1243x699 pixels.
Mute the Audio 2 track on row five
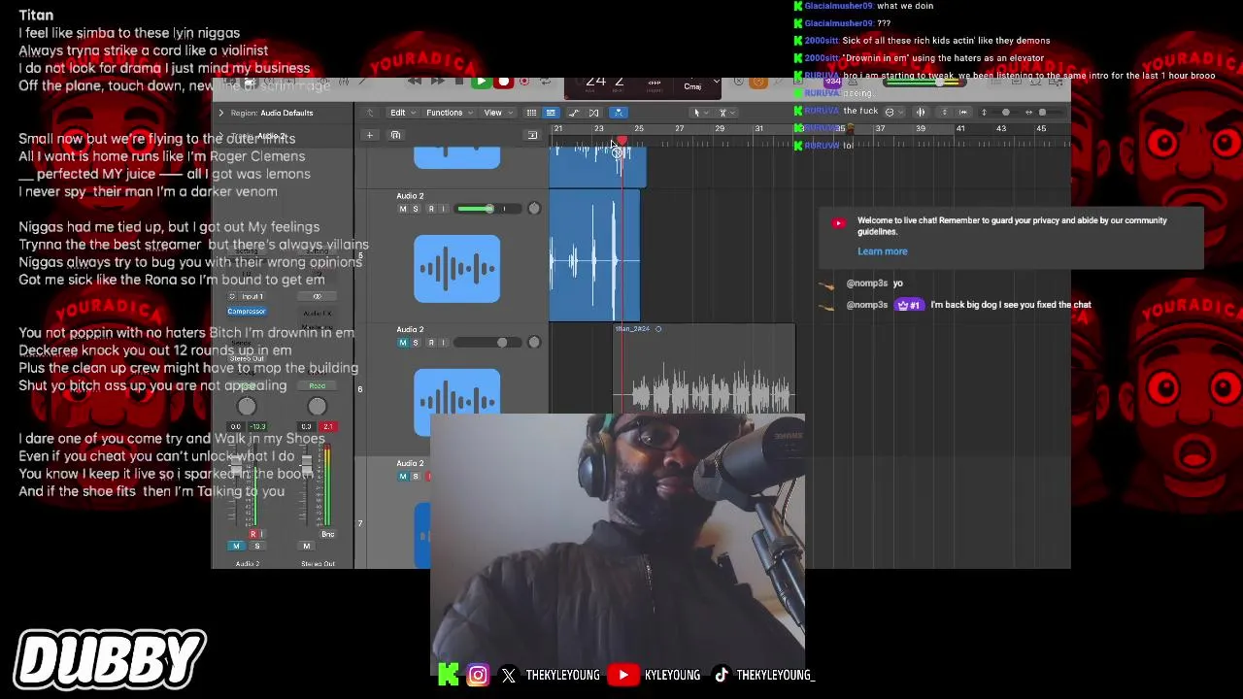(x=403, y=209)
